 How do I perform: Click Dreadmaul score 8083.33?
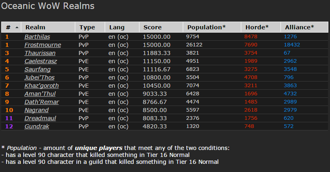point(155,118)
